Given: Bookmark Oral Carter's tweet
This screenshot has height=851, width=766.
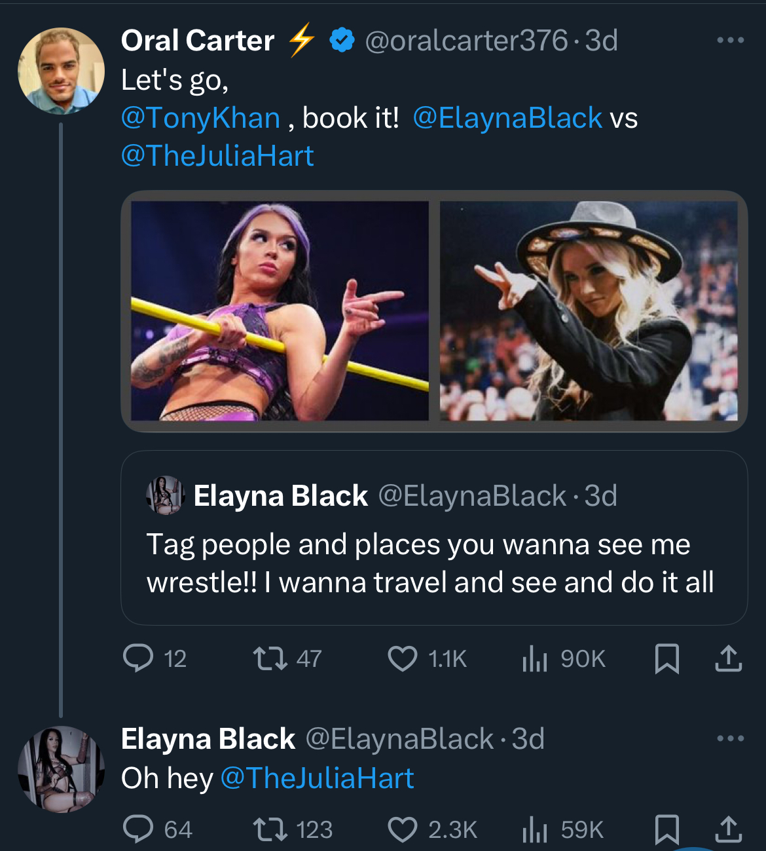Looking at the screenshot, I should (x=666, y=658).
